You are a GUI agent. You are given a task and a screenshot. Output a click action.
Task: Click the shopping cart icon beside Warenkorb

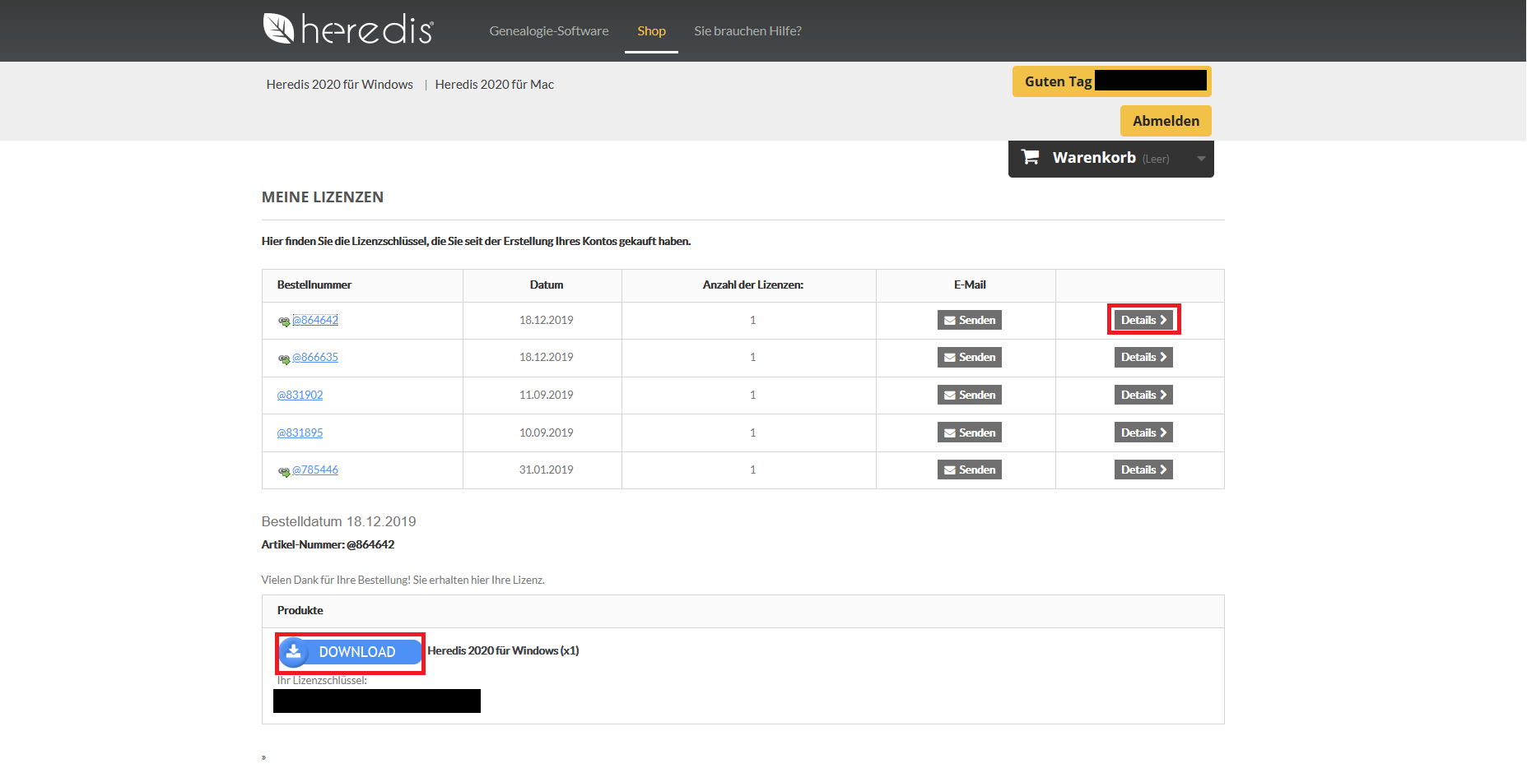coord(1030,157)
